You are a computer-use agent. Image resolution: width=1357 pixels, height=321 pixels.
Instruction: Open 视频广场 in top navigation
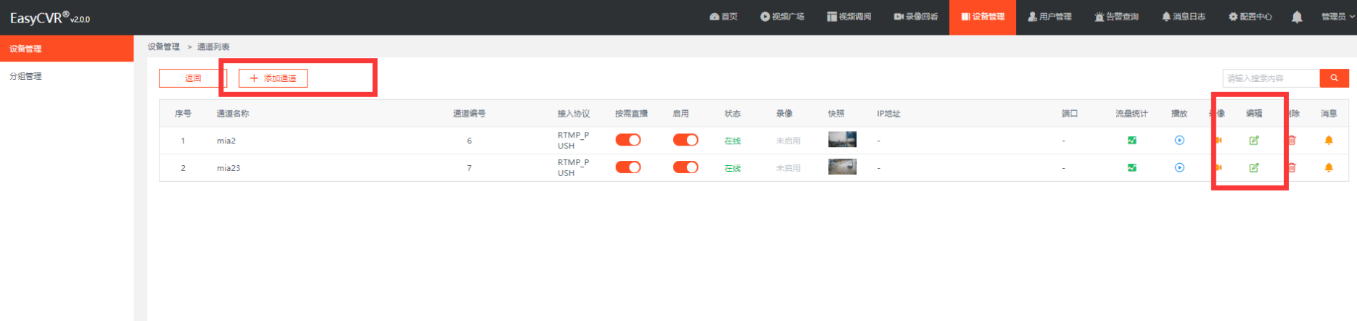pos(782,17)
